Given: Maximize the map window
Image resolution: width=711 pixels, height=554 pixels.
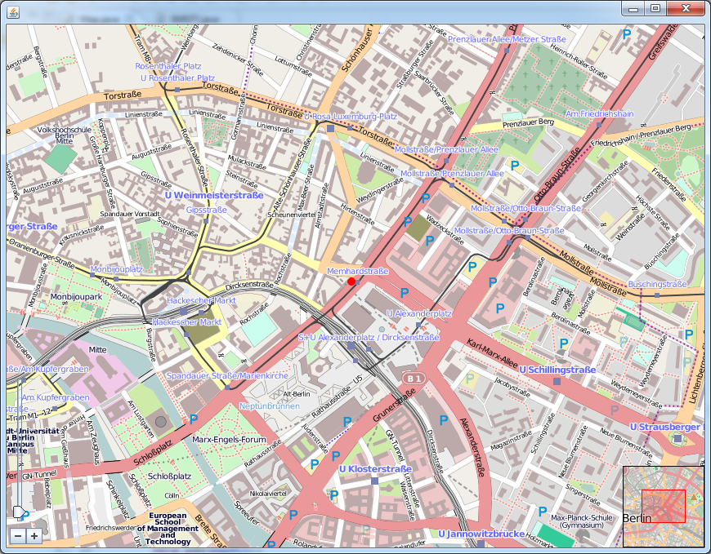Looking at the screenshot, I should pyautogui.click(x=655, y=8).
